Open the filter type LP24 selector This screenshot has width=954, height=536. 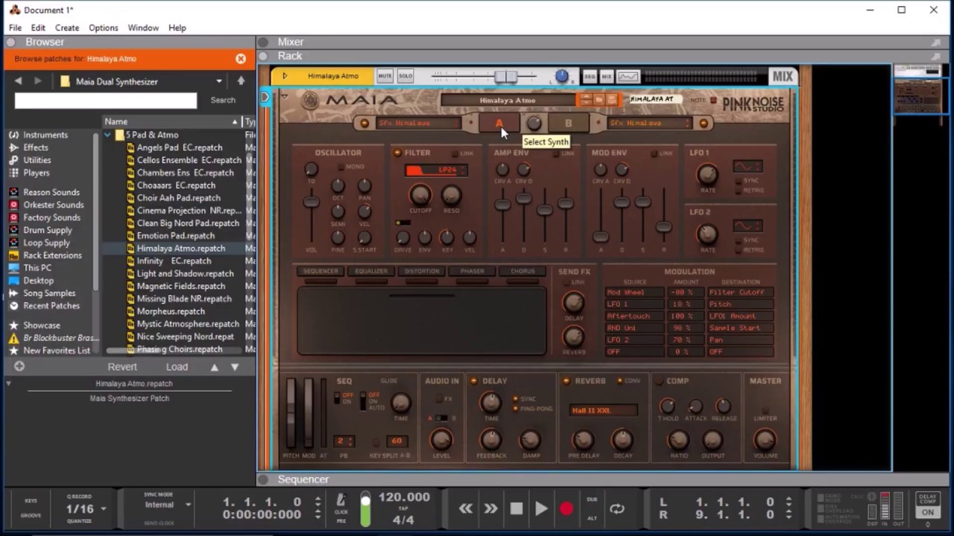point(436,170)
